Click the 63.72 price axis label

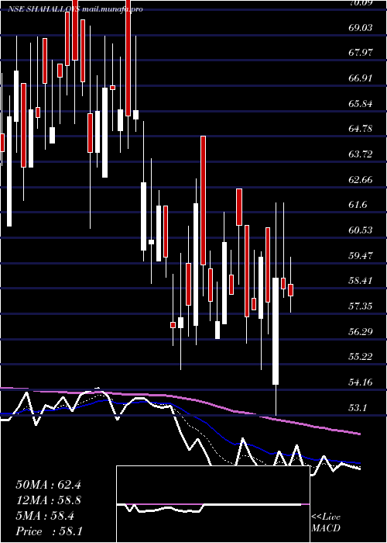coord(361,154)
